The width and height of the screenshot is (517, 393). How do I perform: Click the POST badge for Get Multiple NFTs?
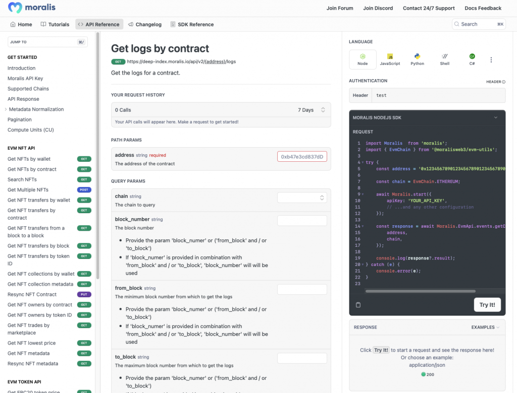(84, 190)
